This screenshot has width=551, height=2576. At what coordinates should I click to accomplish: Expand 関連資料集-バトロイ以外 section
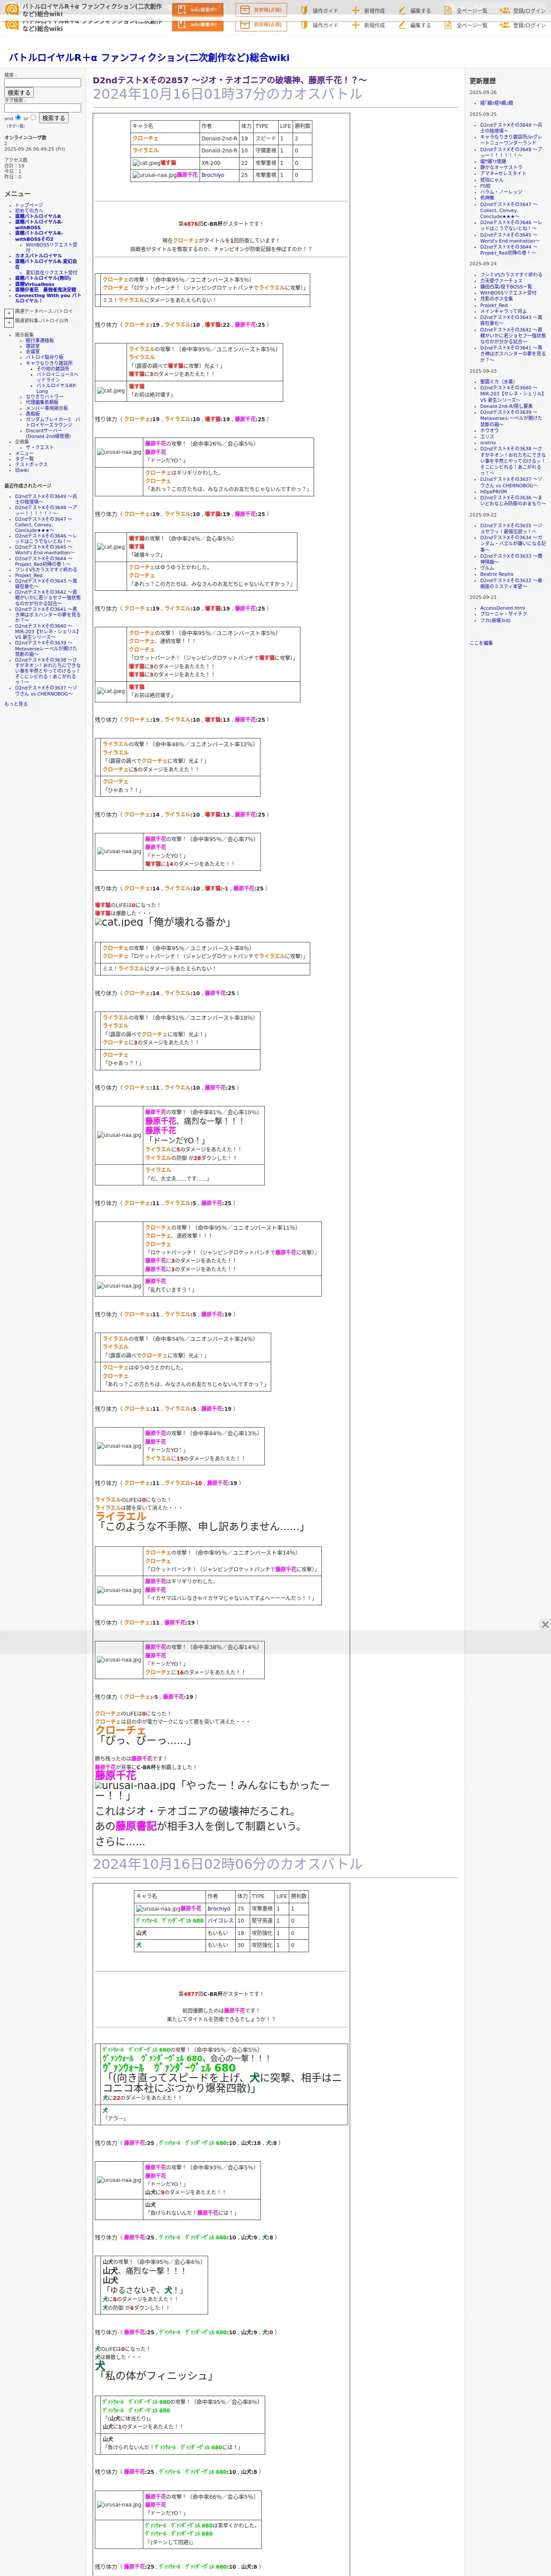click(9, 322)
